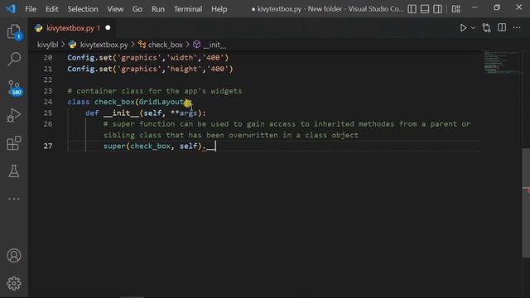The image size is (530, 298).
Task: Open Source Control view with 580 badge
Action: pos(15,88)
